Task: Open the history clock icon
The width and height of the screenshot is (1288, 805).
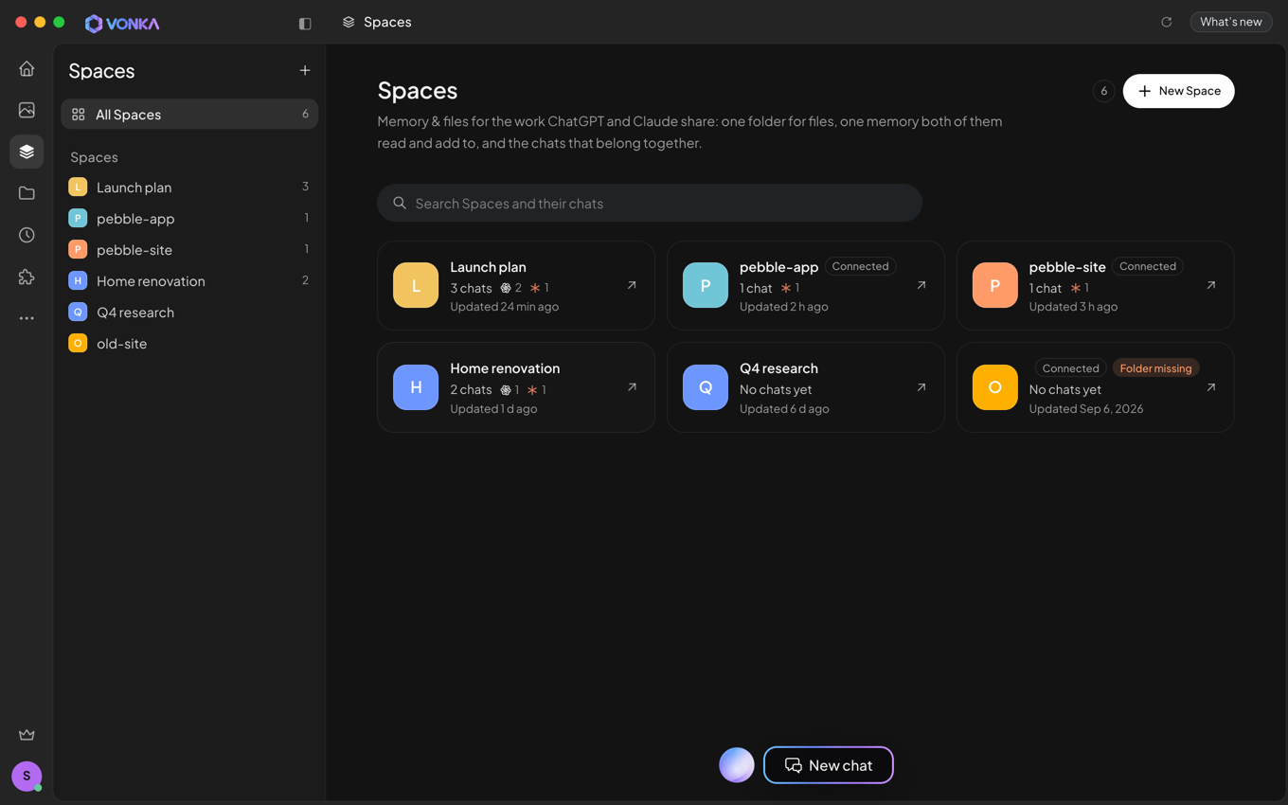Action: 27,235
